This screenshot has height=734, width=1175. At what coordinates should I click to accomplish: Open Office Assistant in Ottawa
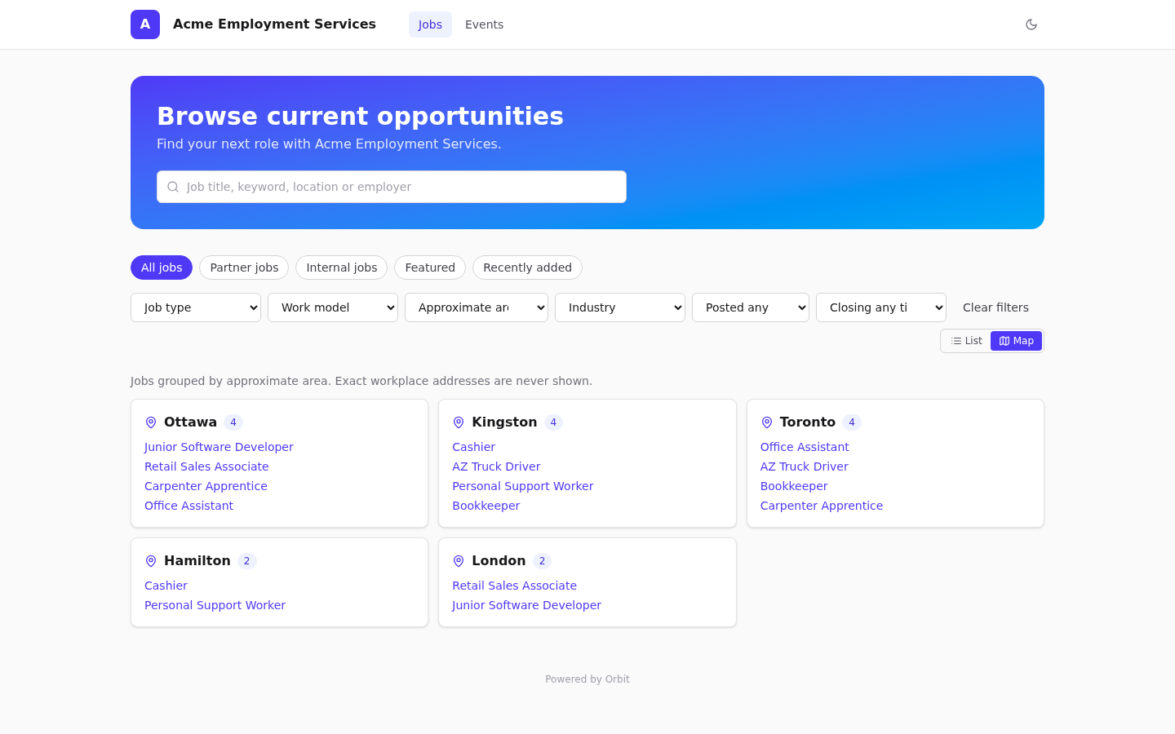click(x=188, y=506)
